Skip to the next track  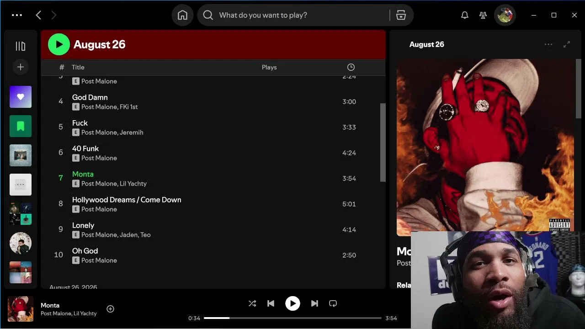pos(314,303)
